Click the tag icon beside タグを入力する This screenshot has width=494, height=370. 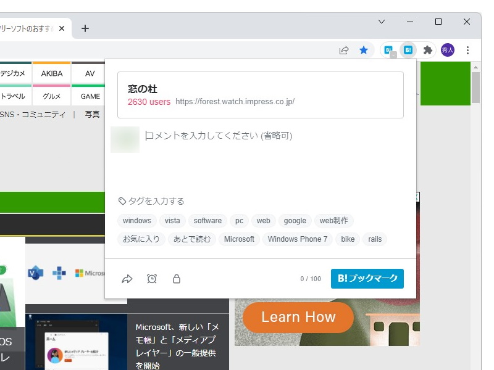(122, 200)
